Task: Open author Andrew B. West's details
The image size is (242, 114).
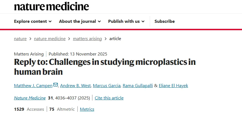Action: click(x=76, y=86)
